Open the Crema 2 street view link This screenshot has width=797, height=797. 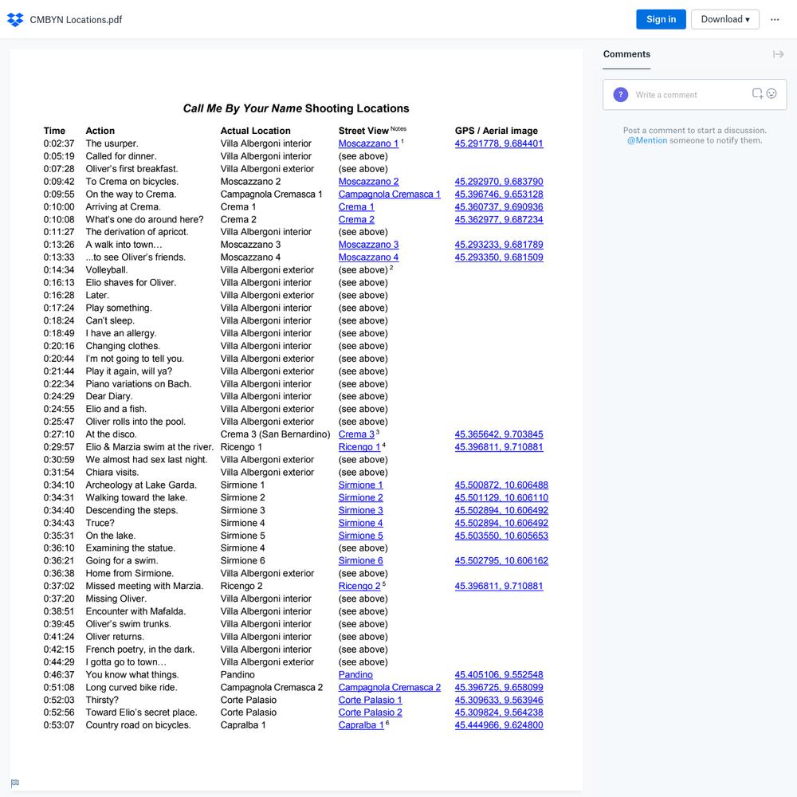[x=356, y=220]
